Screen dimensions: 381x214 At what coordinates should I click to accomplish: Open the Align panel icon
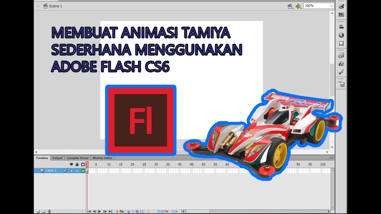point(341,27)
